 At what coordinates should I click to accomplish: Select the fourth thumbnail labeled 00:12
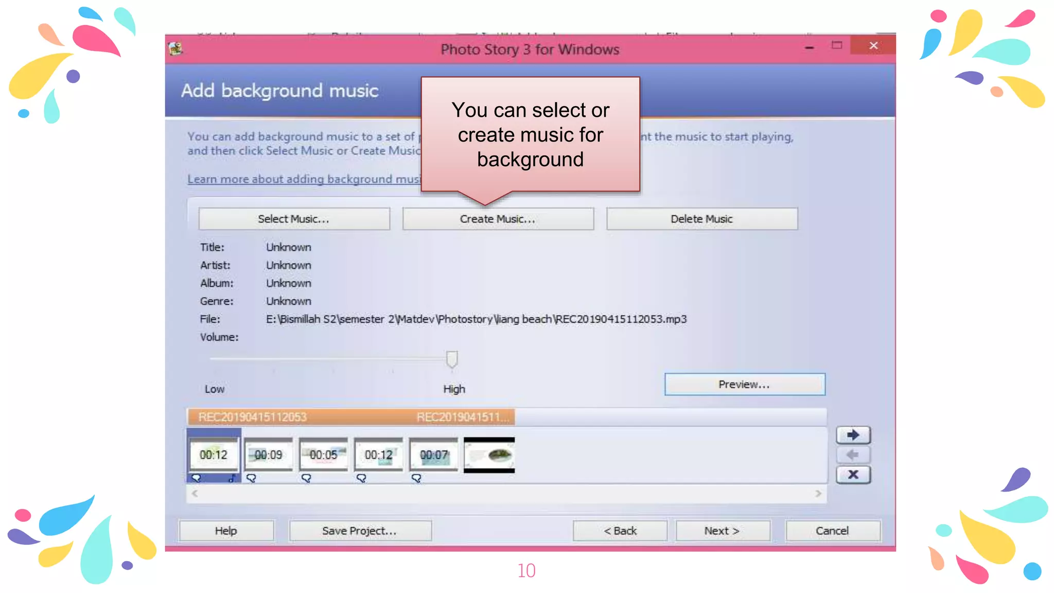[379, 455]
